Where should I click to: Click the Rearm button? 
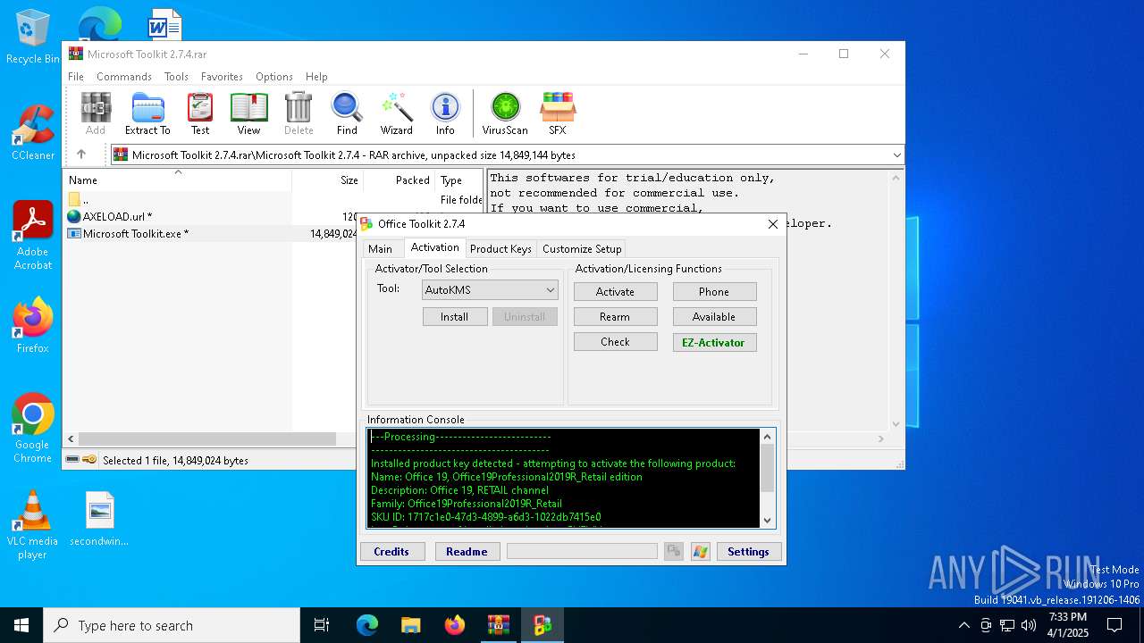tap(616, 317)
